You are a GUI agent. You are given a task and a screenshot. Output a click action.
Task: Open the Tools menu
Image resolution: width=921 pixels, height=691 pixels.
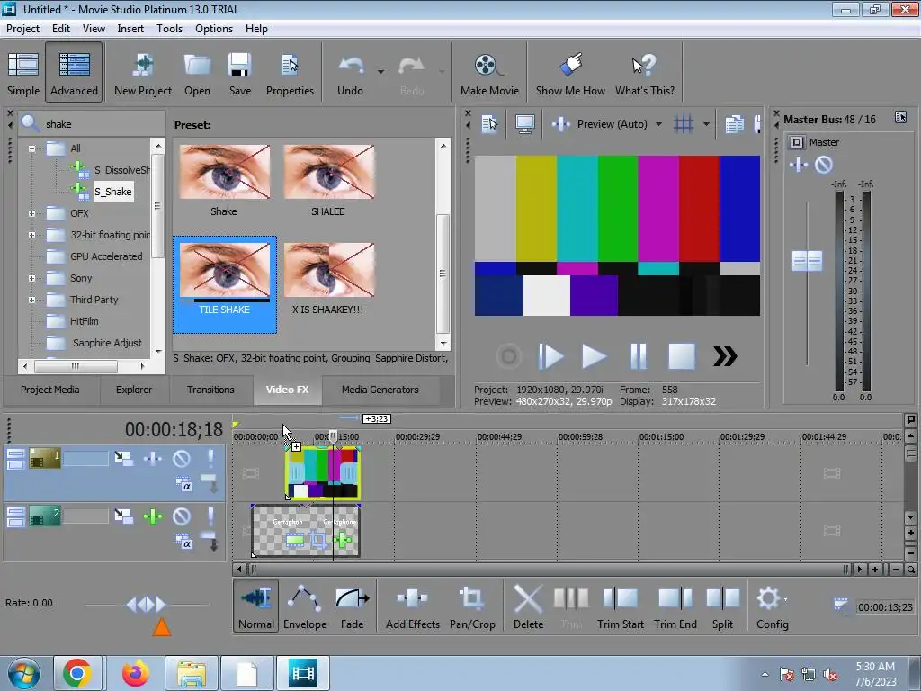[x=169, y=28]
